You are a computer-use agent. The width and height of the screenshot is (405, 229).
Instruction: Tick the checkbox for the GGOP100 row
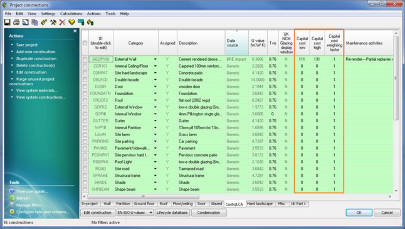tap(85, 59)
